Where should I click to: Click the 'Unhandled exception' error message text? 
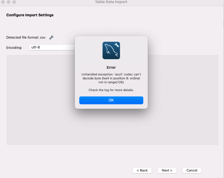click(111, 78)
